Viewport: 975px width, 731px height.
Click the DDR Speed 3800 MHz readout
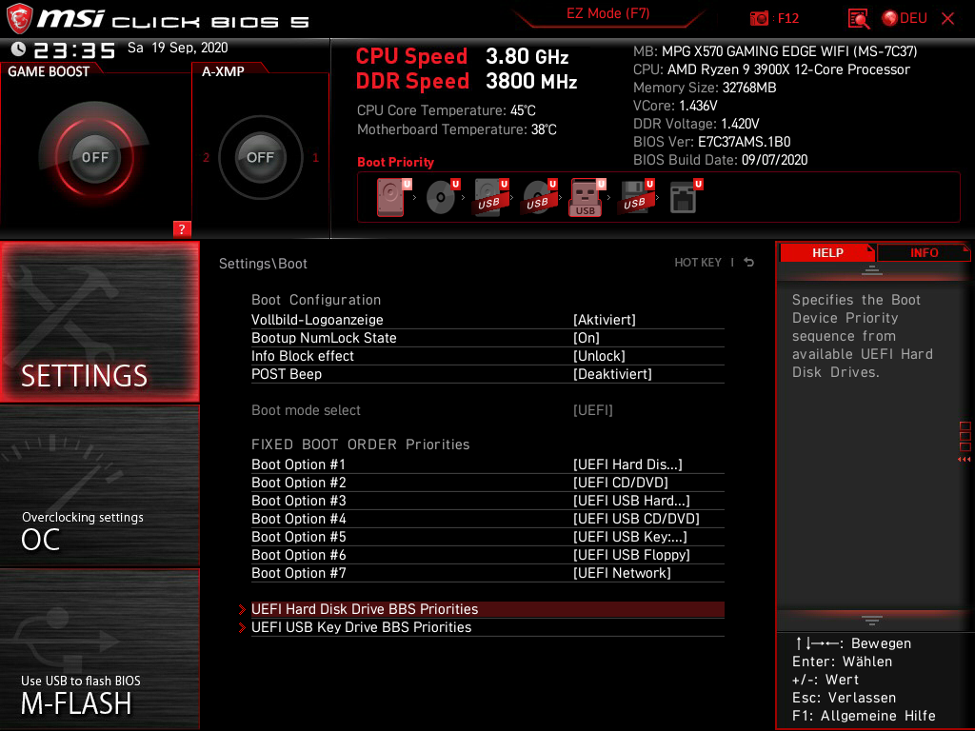pyautogui.click(x=467, y=82)
